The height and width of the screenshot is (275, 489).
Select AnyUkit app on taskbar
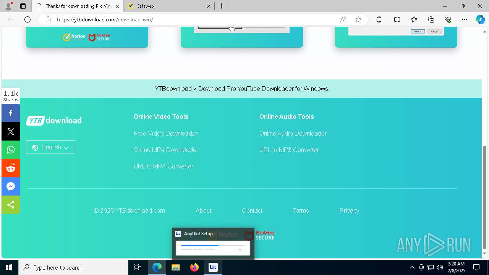pyautogui.click(x=213, y=267)
